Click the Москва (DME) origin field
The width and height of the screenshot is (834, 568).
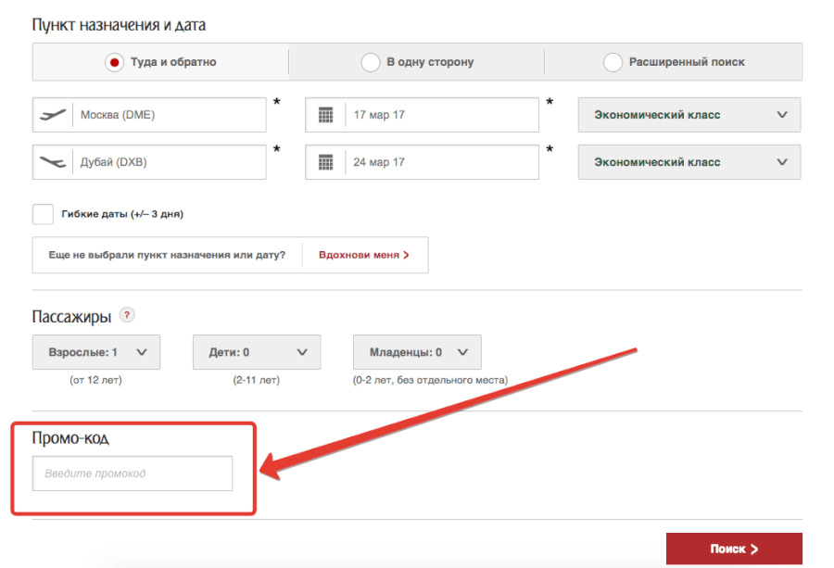(167, 115)
